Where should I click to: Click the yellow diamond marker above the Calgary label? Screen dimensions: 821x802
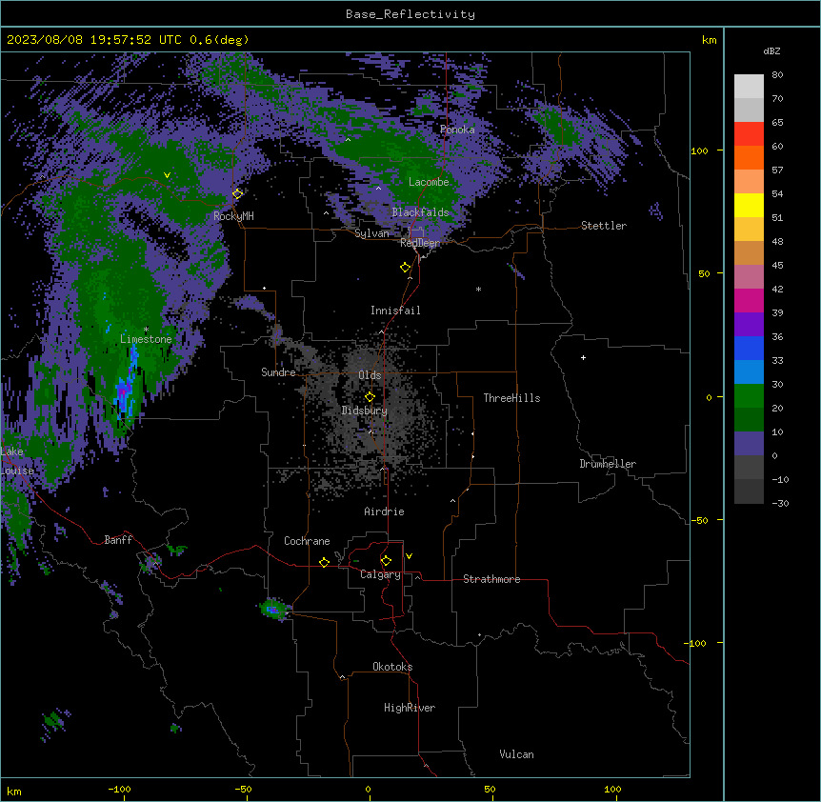[x=386, y=561]
